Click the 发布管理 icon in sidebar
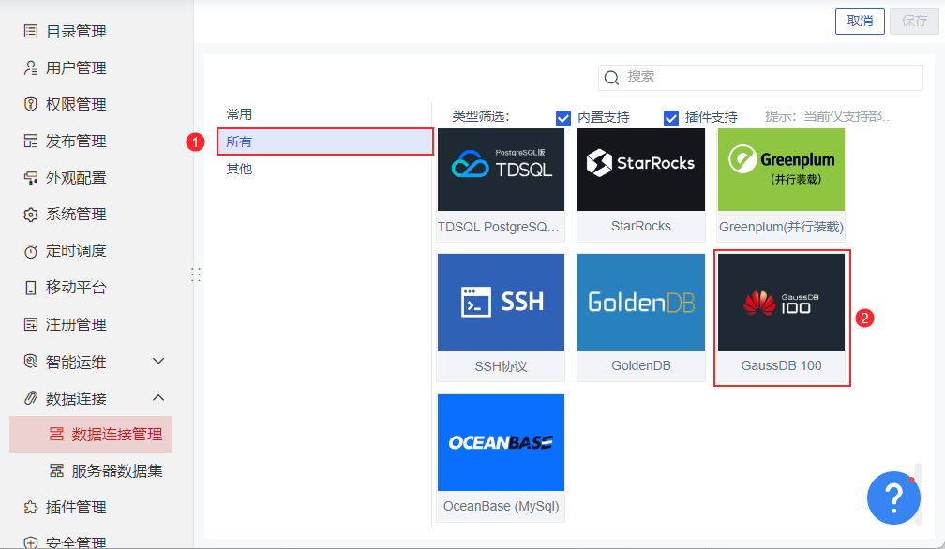Image resolution: width=945 pixels, height=549 pixels. pos(31,141)
